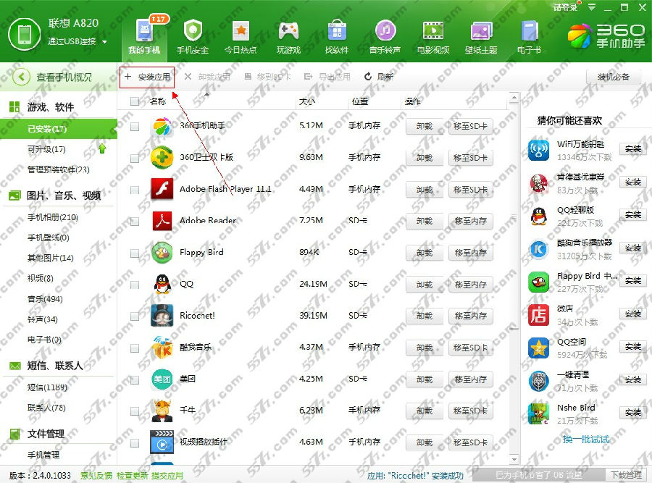The image size is (652, 483).
Task: Click the 请登录 login link
Action: pos(565,7)
